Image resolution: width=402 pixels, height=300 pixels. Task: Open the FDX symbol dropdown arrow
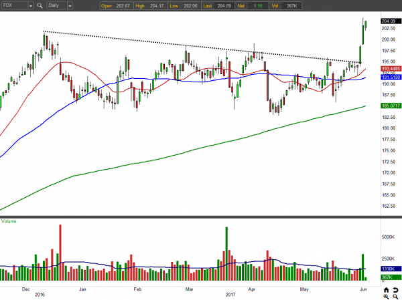tap(30, 6)
